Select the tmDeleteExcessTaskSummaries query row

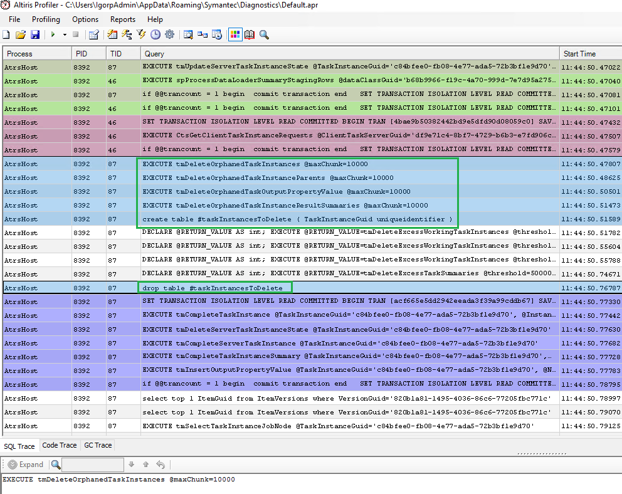(x=312, y=274)
